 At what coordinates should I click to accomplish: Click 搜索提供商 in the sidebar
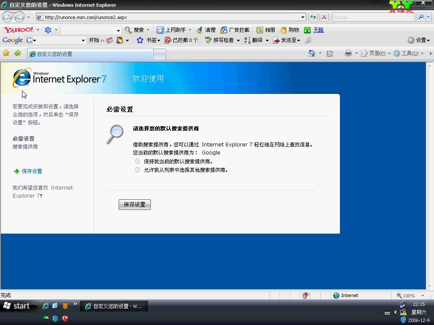click(25, 147)
